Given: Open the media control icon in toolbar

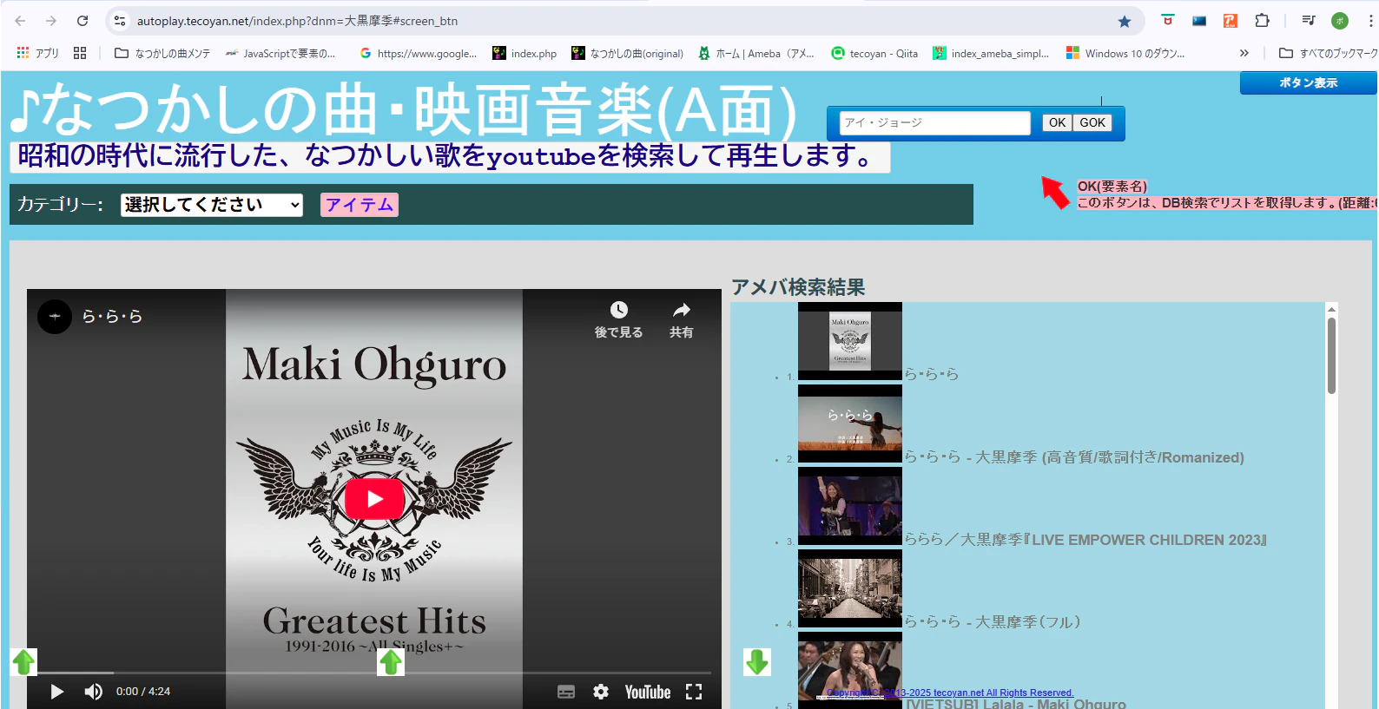Looking at the screenshot, I should [1309, 21].
